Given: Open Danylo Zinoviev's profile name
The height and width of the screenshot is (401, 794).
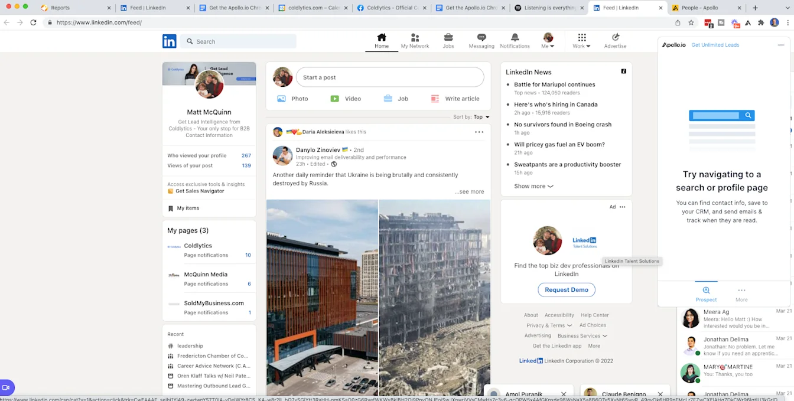Looking at the screenshot, I should coord(318,150).
